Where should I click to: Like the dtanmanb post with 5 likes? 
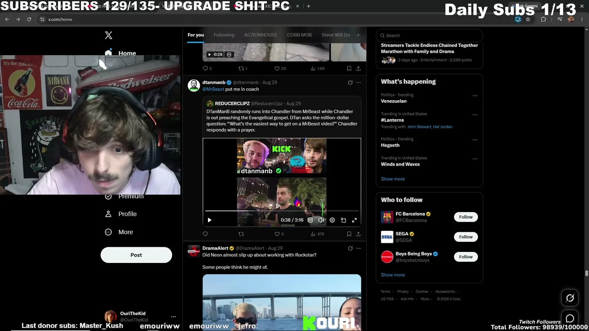279,234
